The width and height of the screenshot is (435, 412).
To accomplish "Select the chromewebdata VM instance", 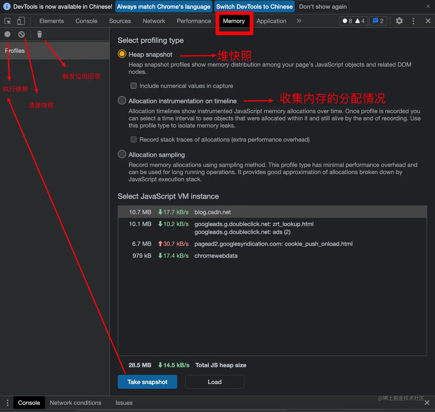I will tap(272, 255).
